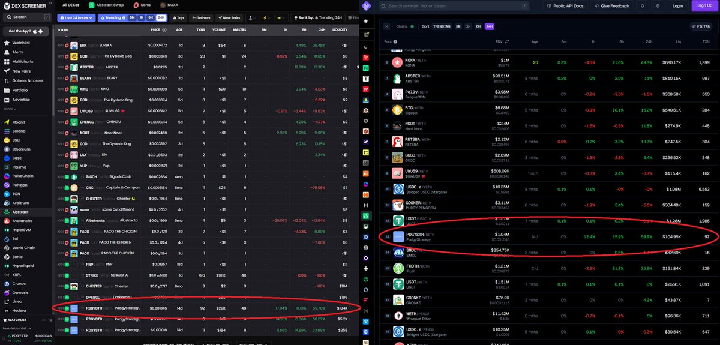Open Public API Docs
The image size is (720, 345).
[x=565, y=5]
